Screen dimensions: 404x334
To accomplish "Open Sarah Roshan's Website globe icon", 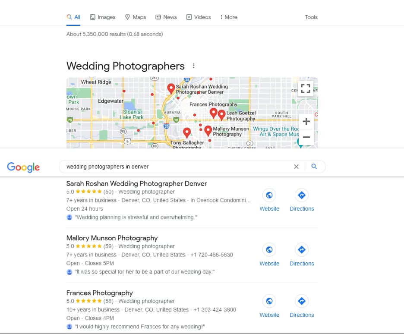I will pos(269,195).
